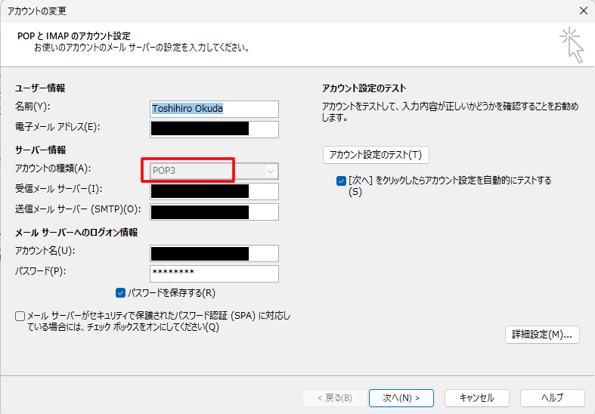Click the 名前 field containing Toshihiro Okuda

pyautogui.click(x=215, y=109)
